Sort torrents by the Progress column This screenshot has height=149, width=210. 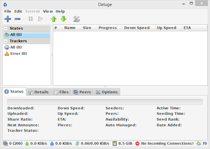click(x=110, y=28)
